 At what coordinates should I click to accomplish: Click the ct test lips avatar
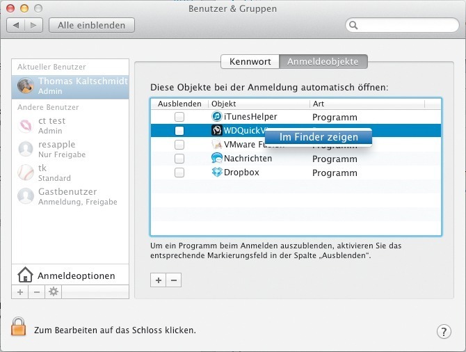(26, 125)
